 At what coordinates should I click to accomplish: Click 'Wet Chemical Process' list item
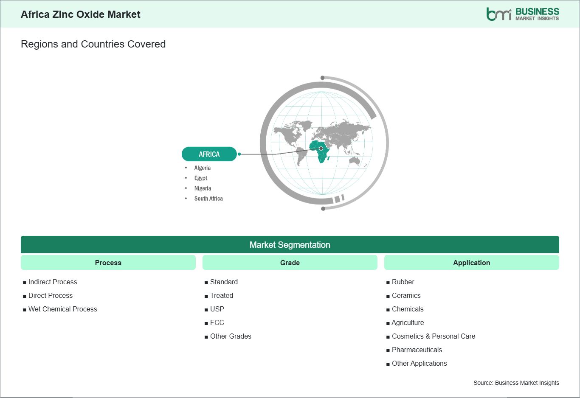[63, 309]
